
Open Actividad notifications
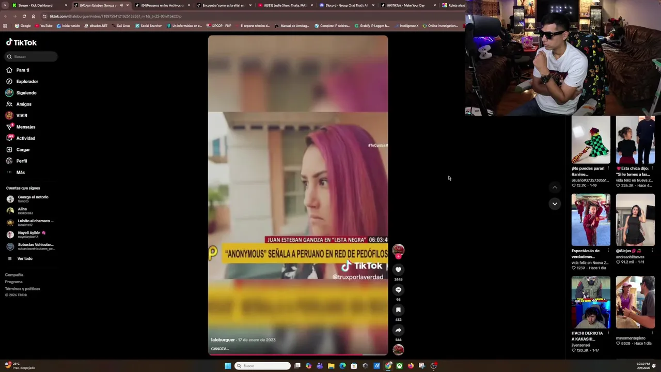click(21, 138)
